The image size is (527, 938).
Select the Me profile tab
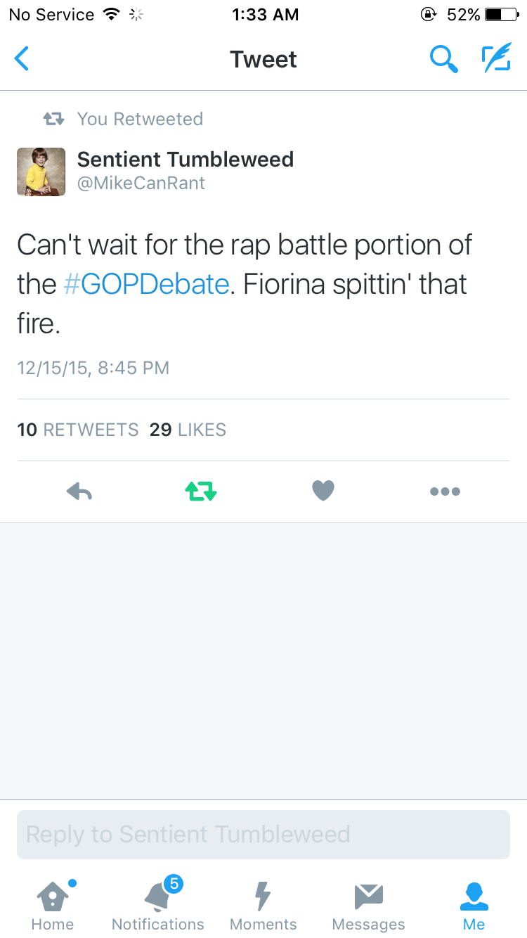pos(474,906)
